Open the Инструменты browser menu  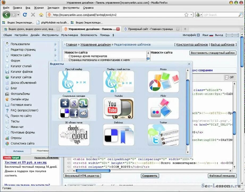pos(71,8)
